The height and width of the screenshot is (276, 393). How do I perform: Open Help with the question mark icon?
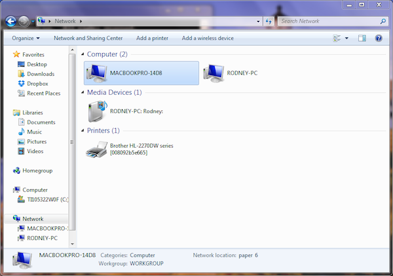[x=379, y=39]
